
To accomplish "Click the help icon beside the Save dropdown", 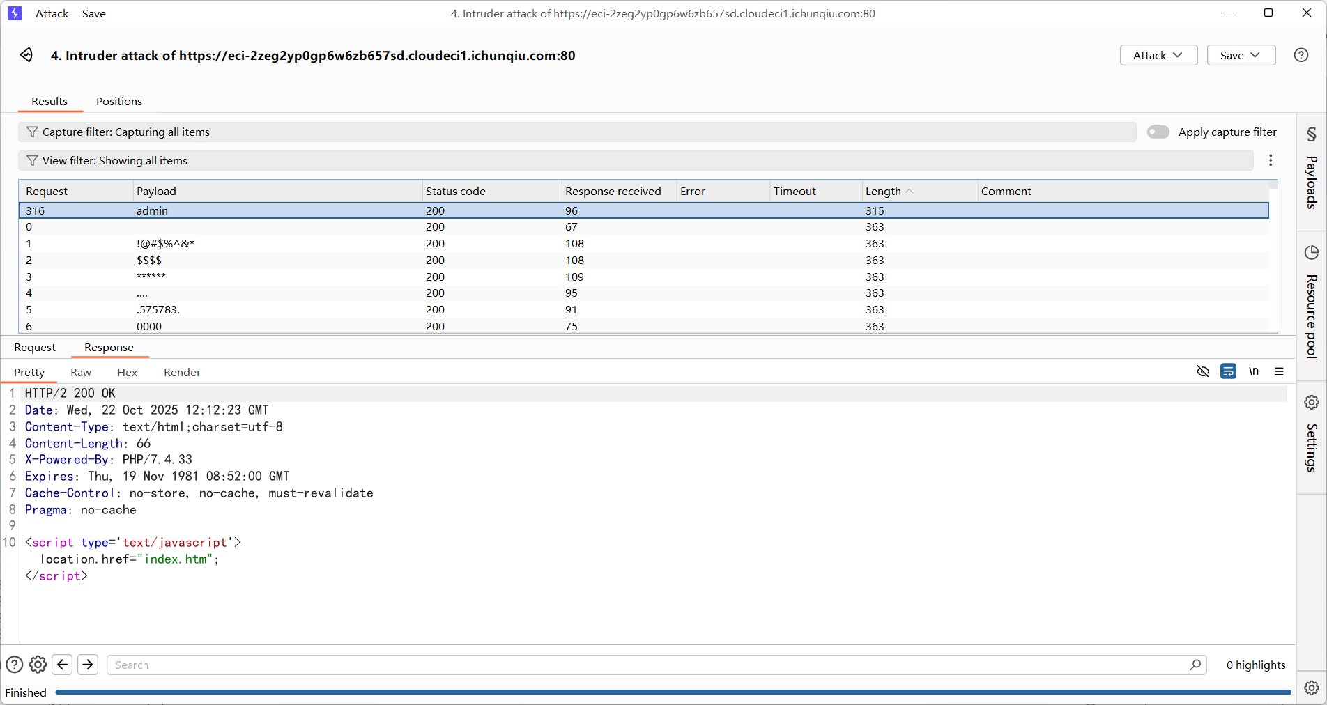I will point(1301,55).
